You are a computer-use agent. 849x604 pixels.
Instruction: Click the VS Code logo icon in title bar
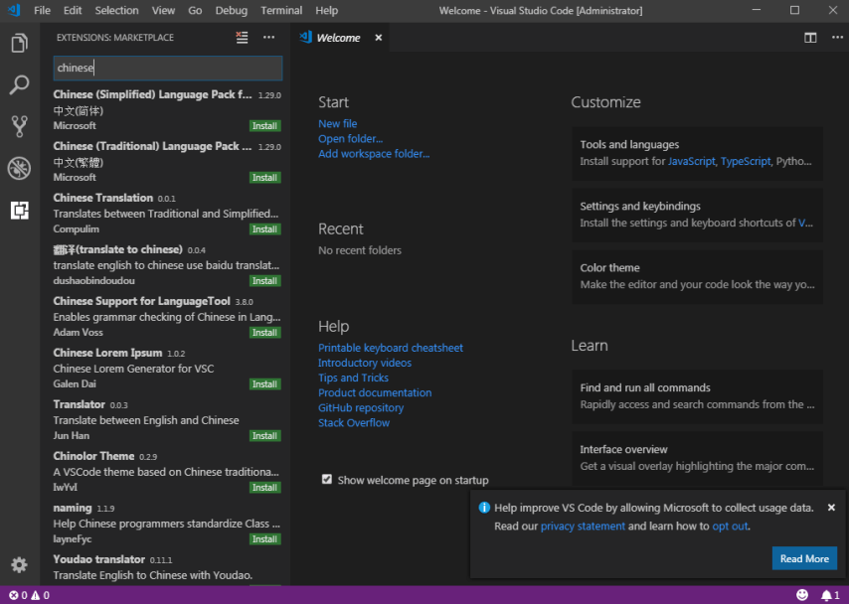click(x=14, y=10)
